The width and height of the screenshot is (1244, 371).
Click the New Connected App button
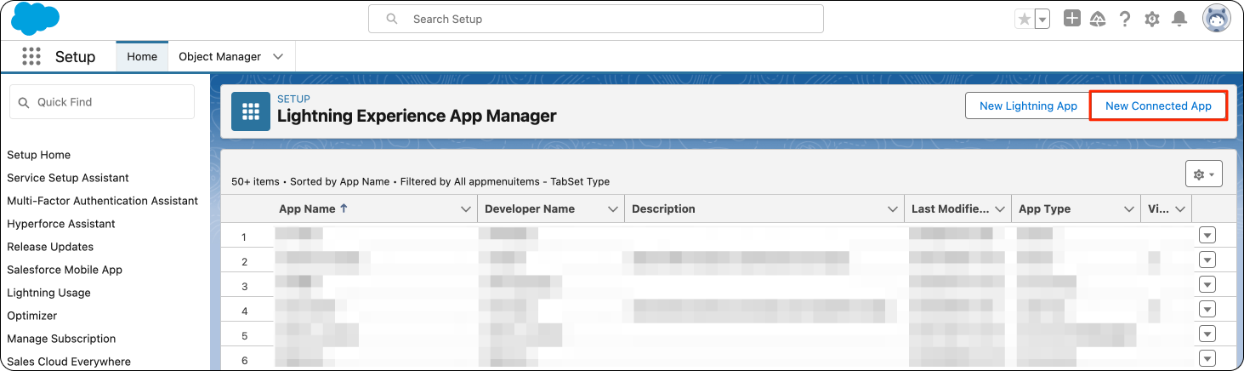click(1158, 106)
